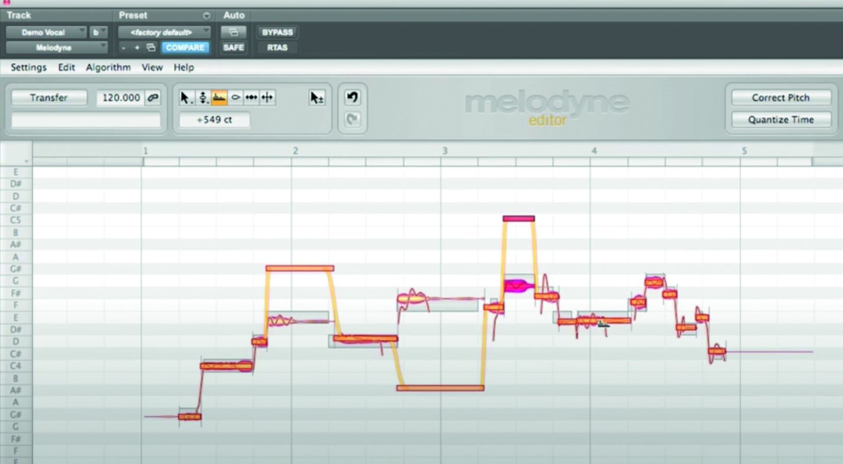Click the Undo arrow icon

coord(353,97)
